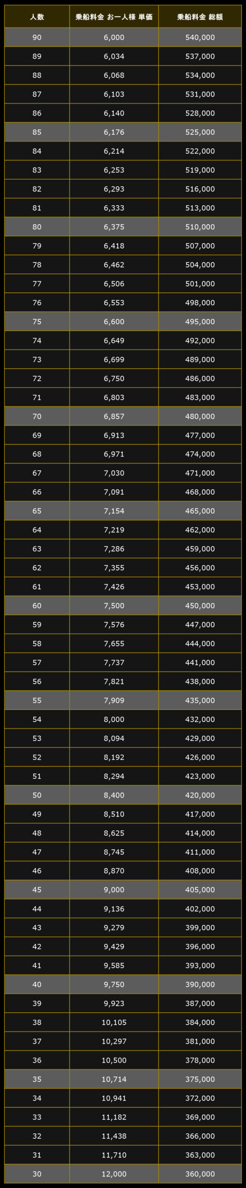This screenshot has width=246, height=1188.
Task: Select the row for 90 passengers
Action: 123,38
